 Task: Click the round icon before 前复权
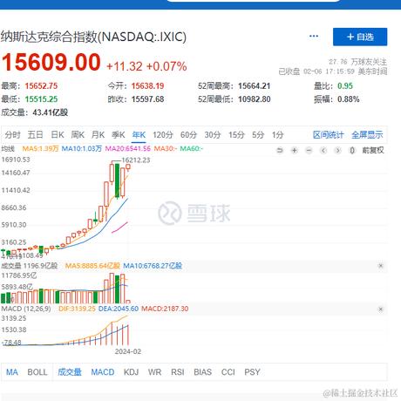tap(352, 150)
